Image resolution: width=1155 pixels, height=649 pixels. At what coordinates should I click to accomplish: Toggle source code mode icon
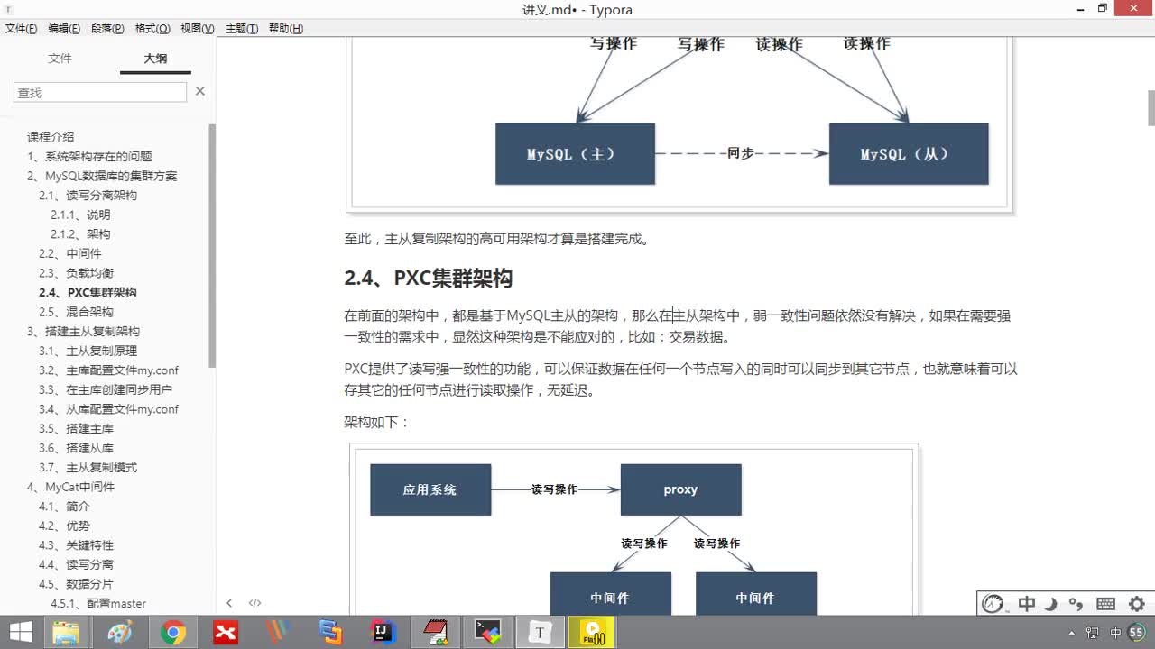pos(255,603)
